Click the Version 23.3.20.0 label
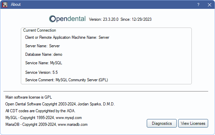 [104, 19]
